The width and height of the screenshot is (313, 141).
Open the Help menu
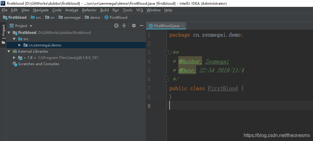pos(168,10)
